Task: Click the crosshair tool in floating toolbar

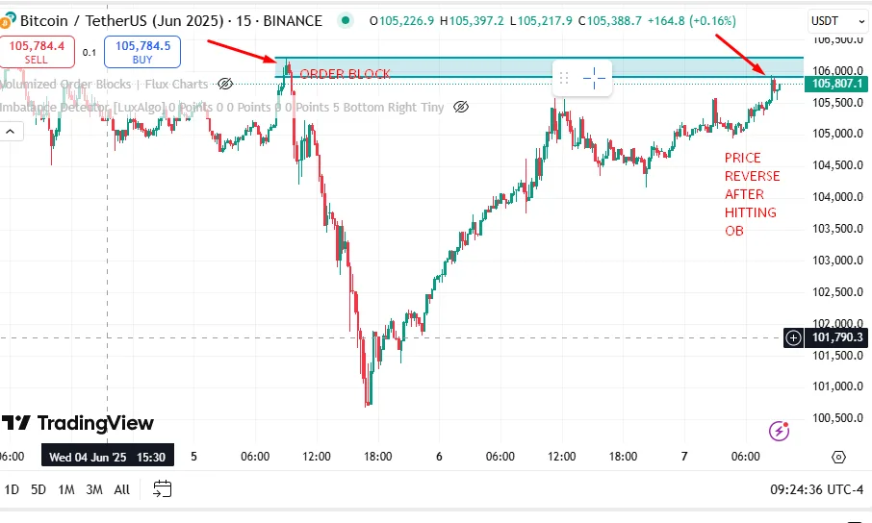Action: click(596, 77)
